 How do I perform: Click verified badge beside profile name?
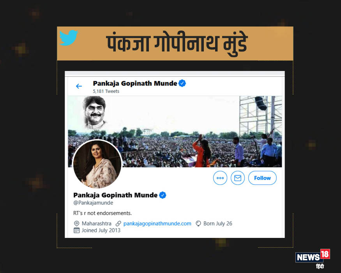click(163, 195)
